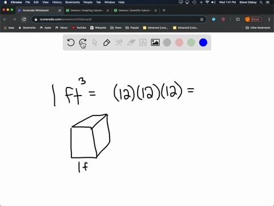Select the pen drawing tool
The height and width of the screenshot is (206, 274).
107,42
